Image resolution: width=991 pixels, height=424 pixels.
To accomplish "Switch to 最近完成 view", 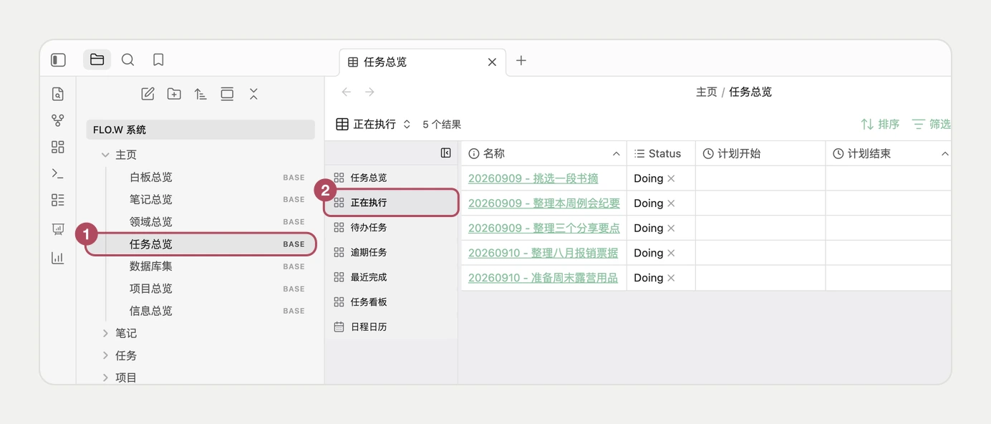I will tap(391, 277).
